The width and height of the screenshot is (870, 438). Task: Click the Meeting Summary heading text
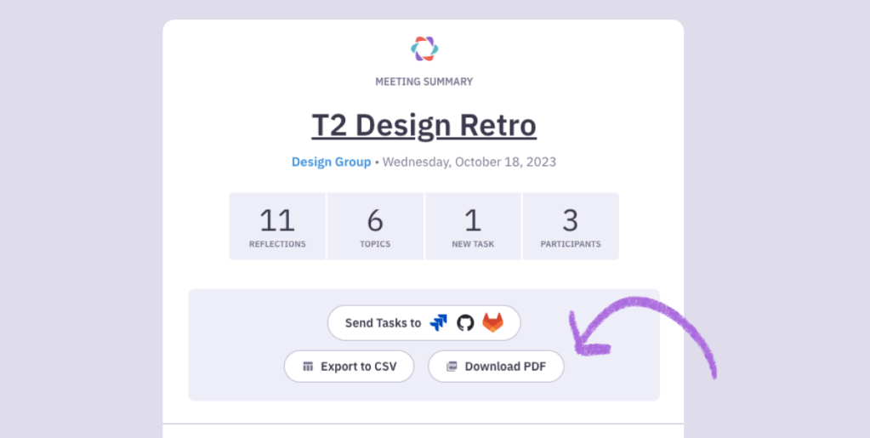(x=424, y=82)
